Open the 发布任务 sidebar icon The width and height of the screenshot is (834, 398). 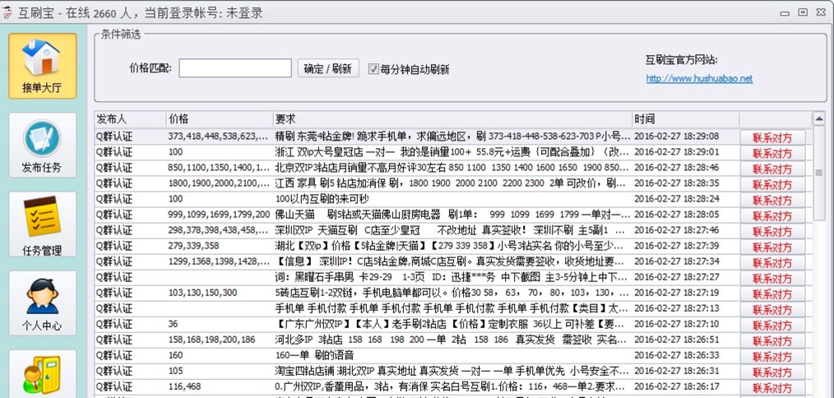(x=42, y=145)
